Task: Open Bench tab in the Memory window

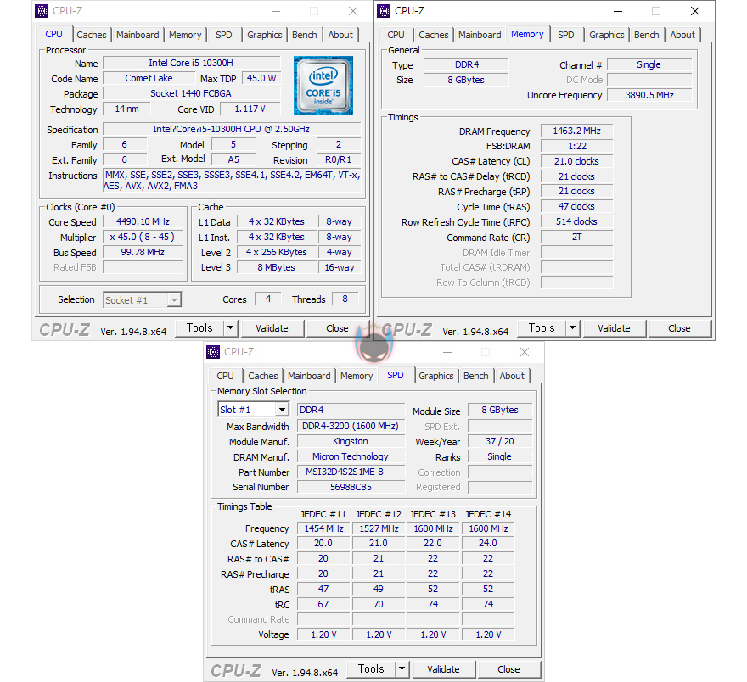Action: pos(647,35)
